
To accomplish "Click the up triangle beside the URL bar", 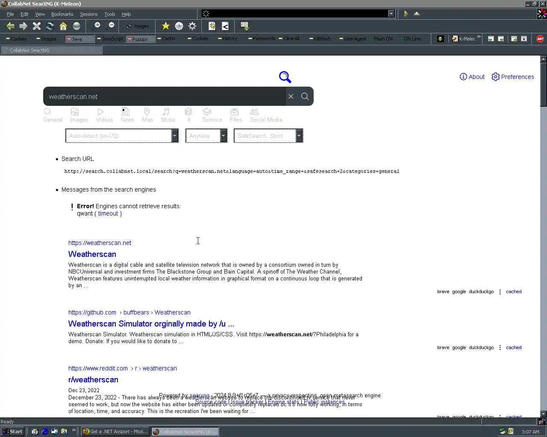I will pyautogui.click(x=417, y=14).
